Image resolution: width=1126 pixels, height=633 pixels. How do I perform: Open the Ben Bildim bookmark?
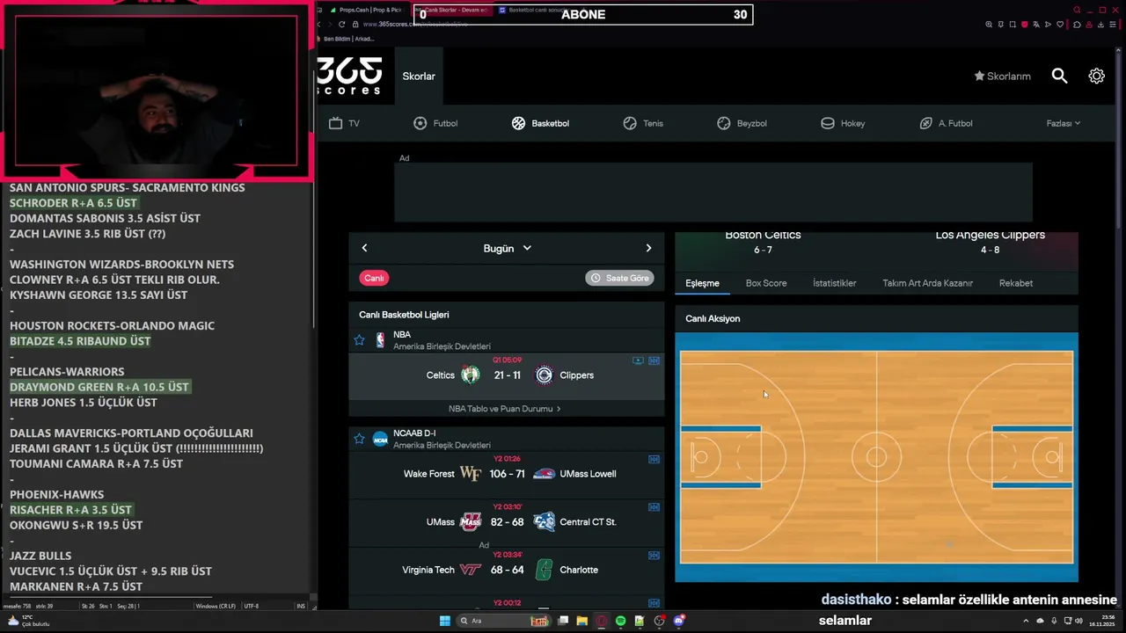coord(350,39)
